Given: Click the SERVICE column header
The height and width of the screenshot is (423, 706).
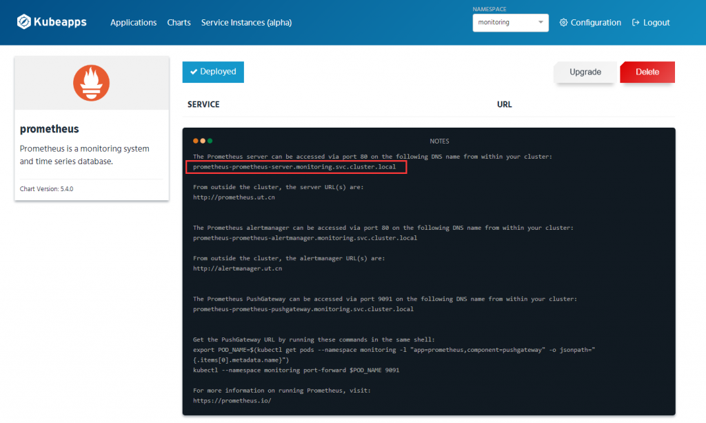Looking at the screenshot, I should (x=203, y=104).
